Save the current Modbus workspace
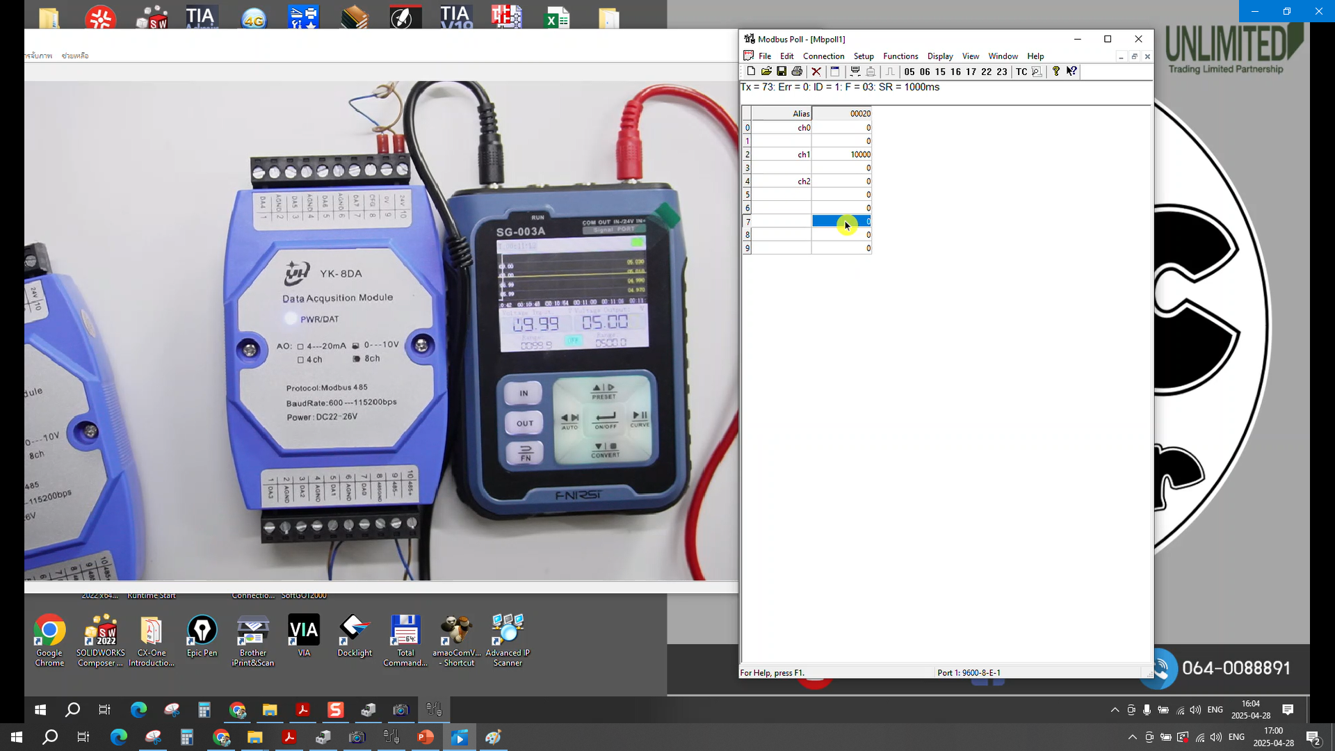This screenshot has height=751, width=1335. [782, 71]
